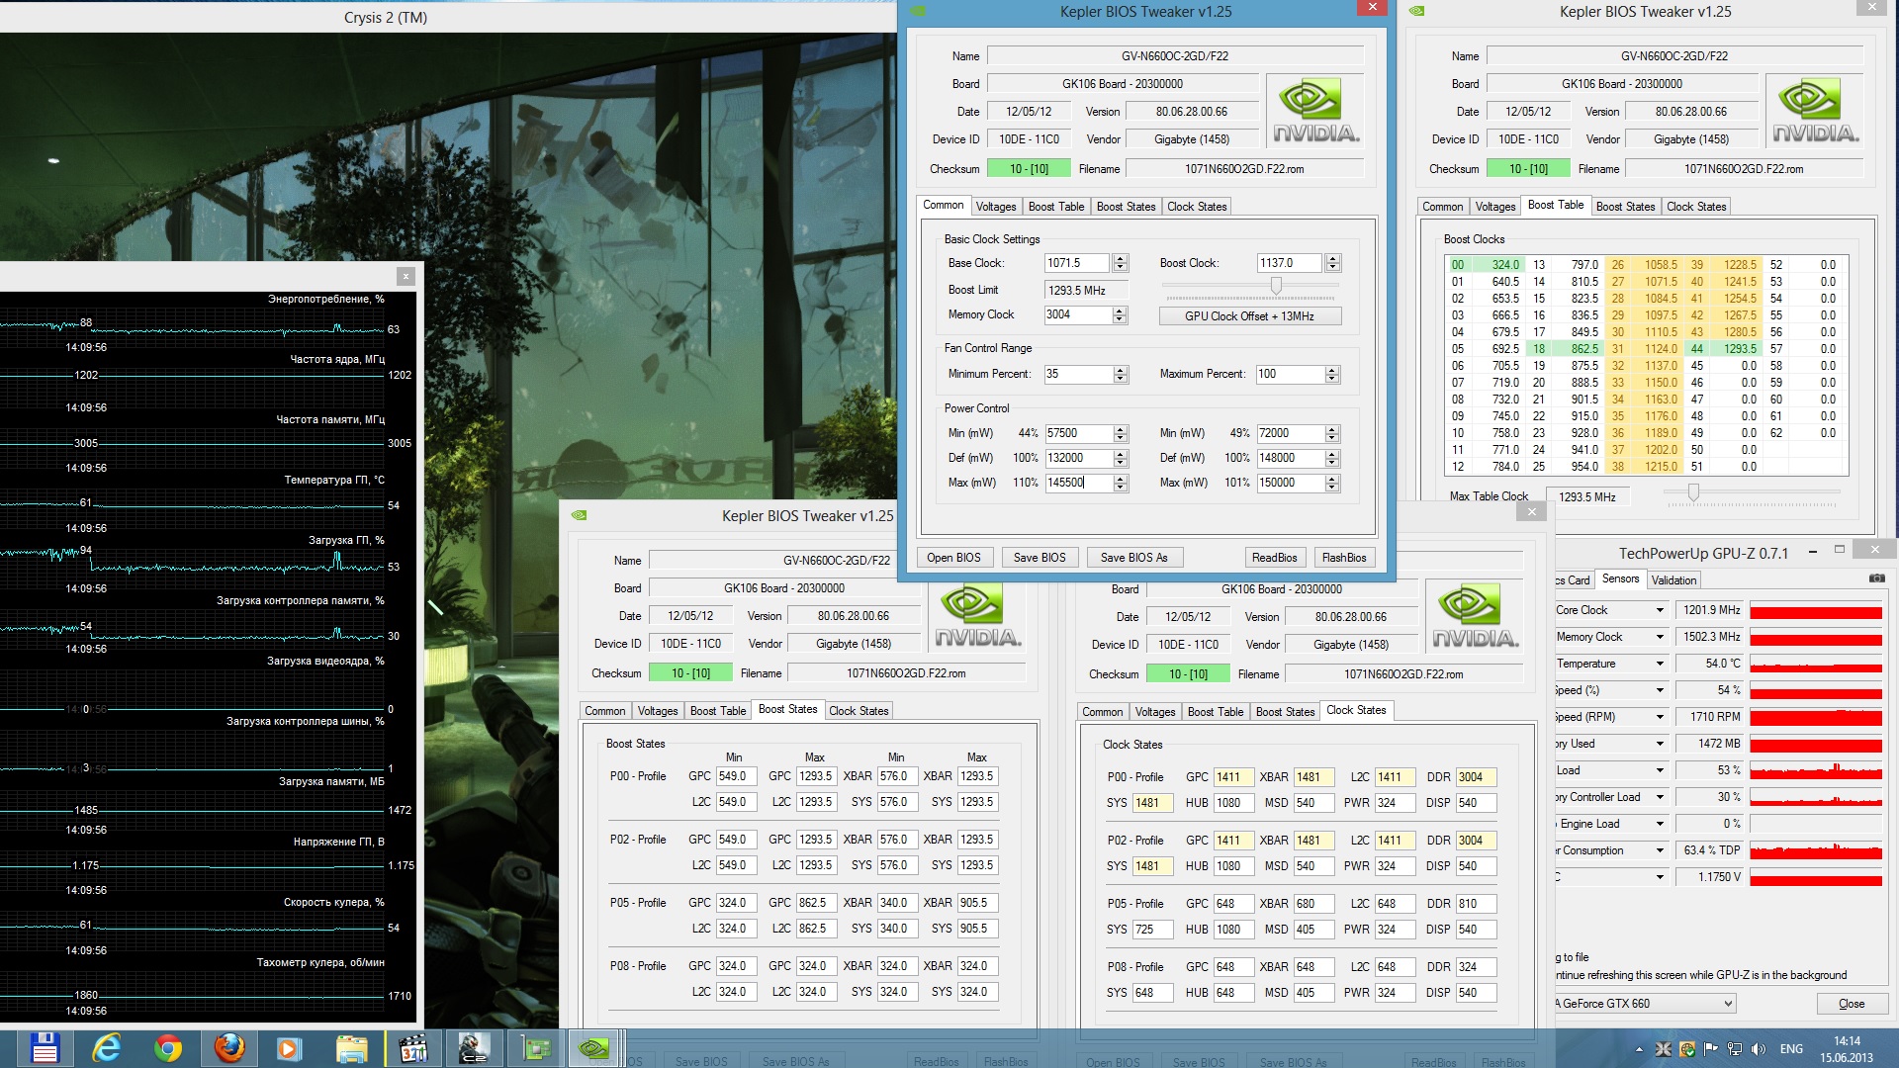Click P00 Profile DDR 3004 field in Clock States
The image size is (1899, 1068).
(1475, 777)
